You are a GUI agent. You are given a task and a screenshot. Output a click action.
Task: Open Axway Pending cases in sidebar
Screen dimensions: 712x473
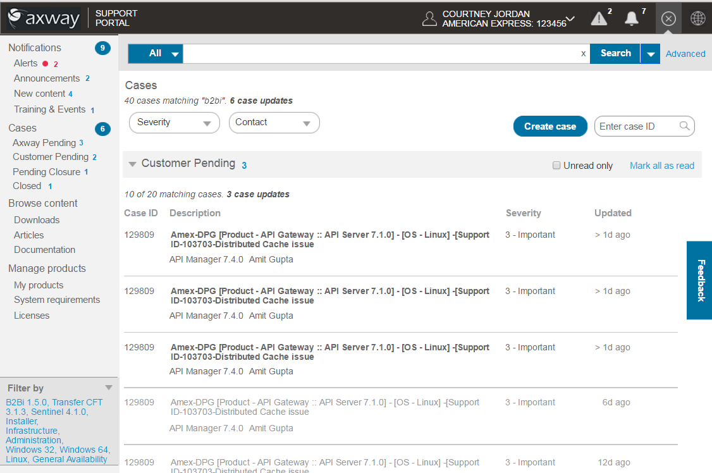44,143
